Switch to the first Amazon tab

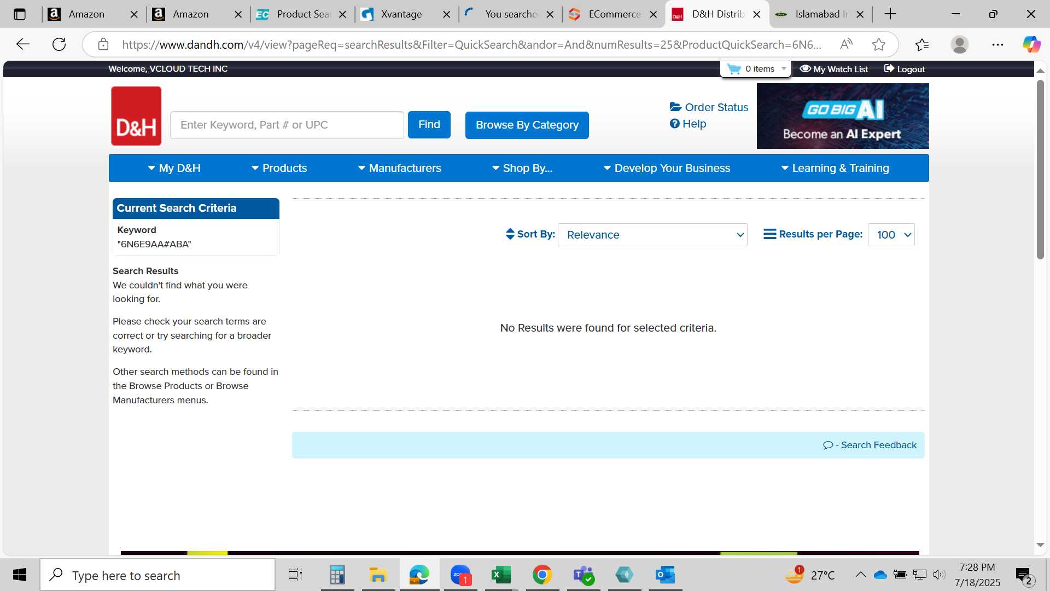click(86, 14)
